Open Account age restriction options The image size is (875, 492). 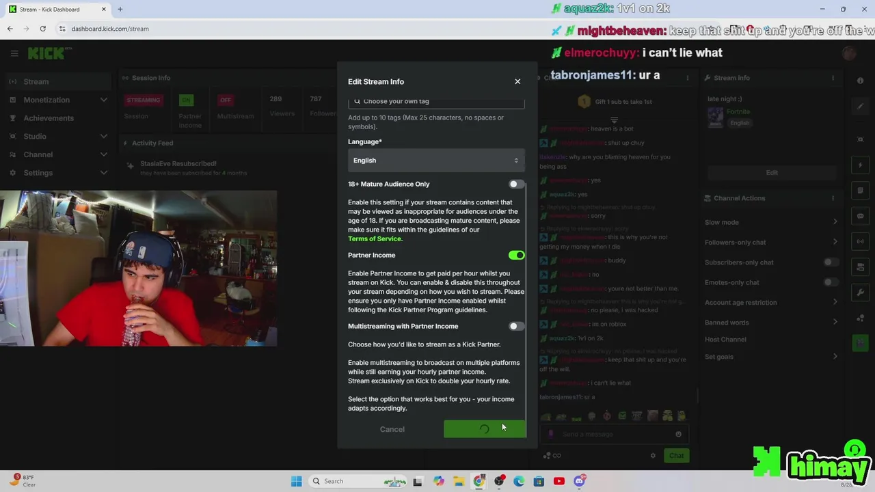point(771,302)
